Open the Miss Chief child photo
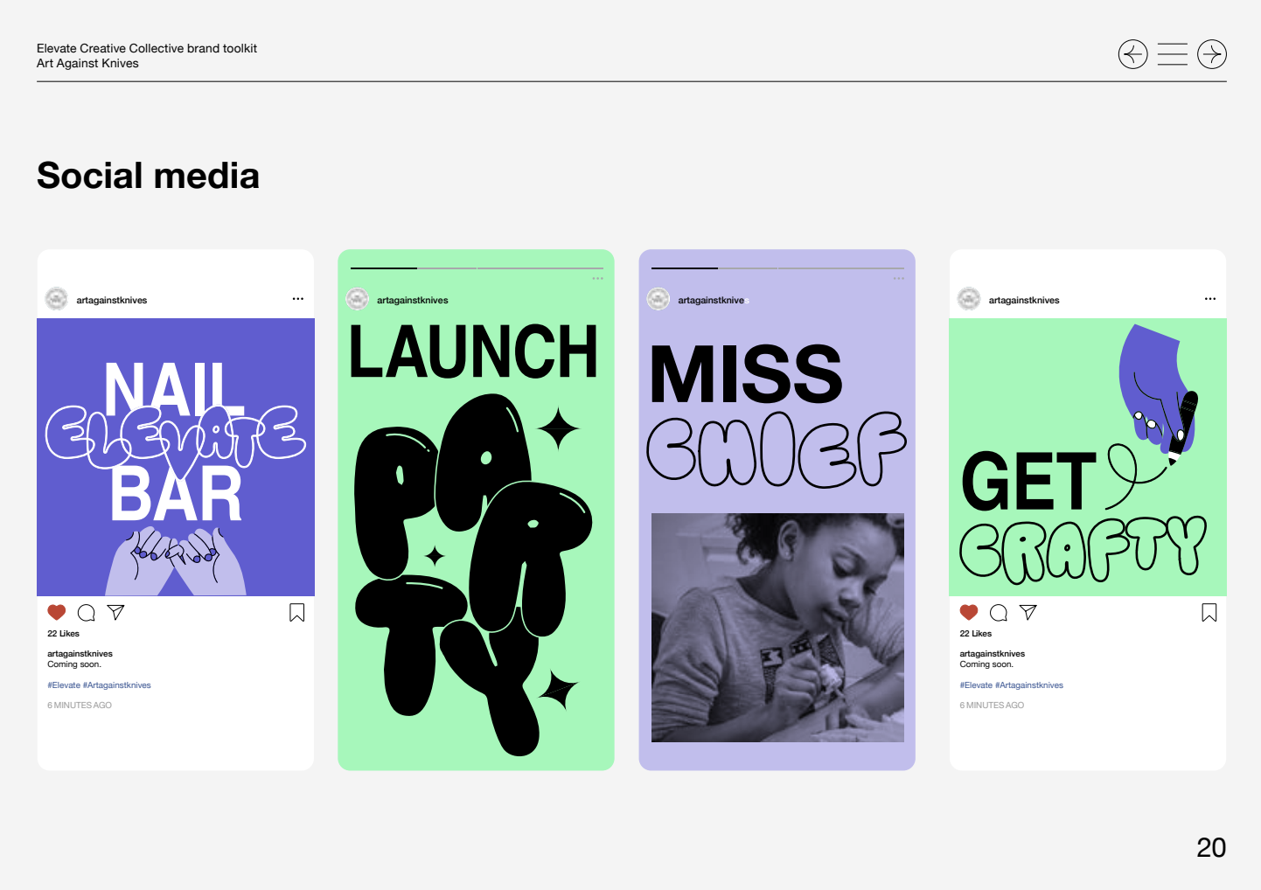This screenshot has height=890, width=1261. tap(777, 628)
